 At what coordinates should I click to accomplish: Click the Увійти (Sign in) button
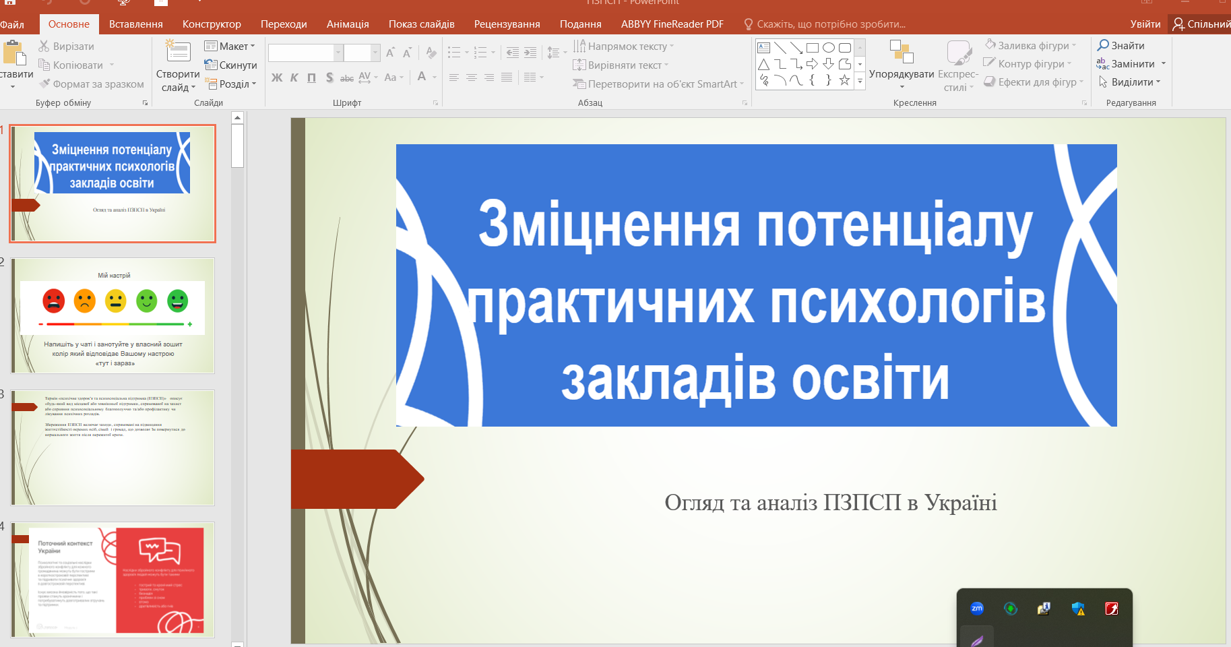[x=1145, y=24]
